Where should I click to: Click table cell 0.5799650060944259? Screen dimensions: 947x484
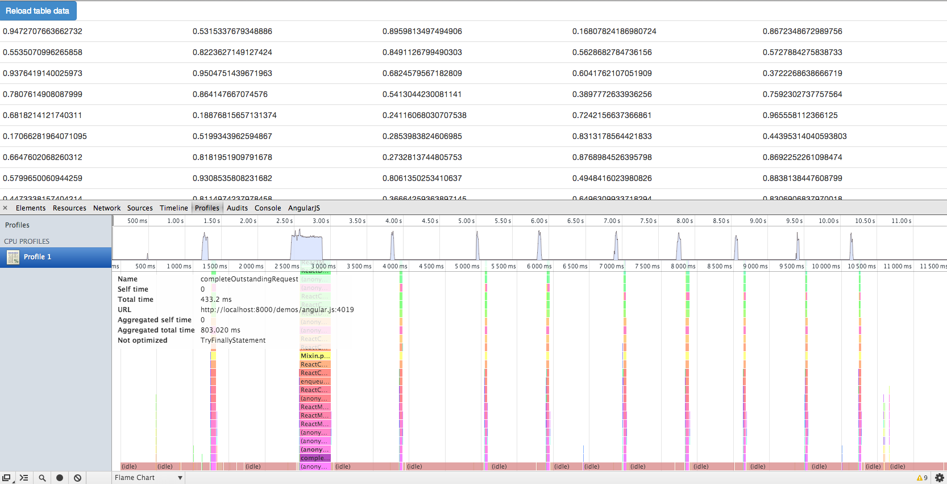[x=43, y=178]
